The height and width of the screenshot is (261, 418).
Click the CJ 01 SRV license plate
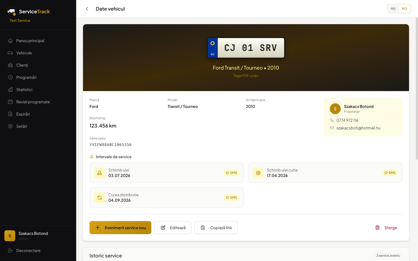tap(246, 48)
